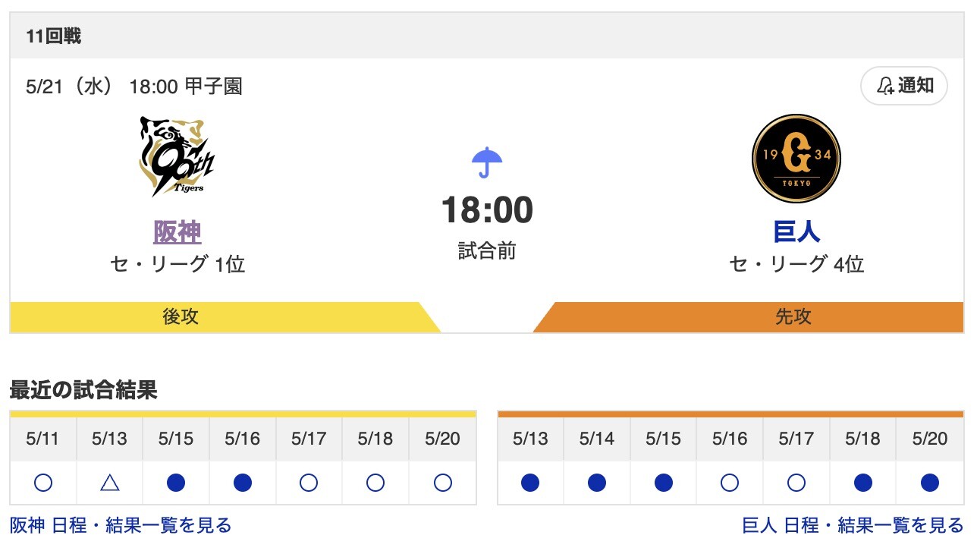Screen dimensions: 977x554
Task: Select the draw triangle under Hanshin's 5/13 game
Action: [108, 481]
